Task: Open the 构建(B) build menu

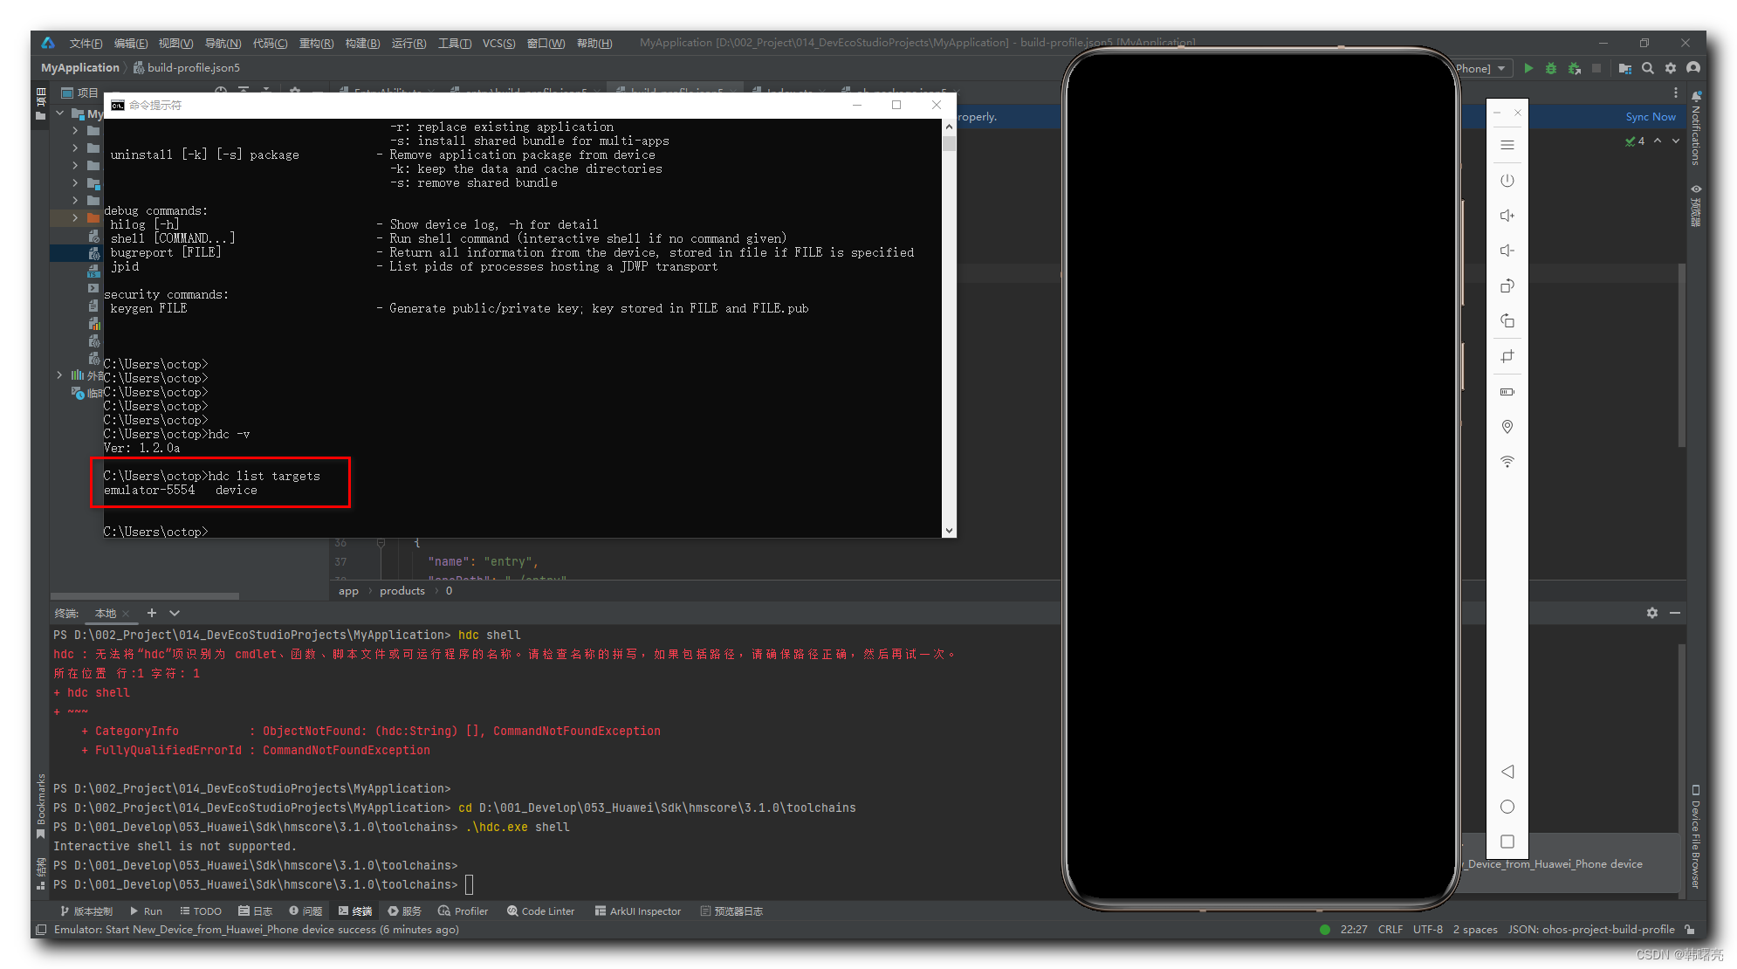Action: tap(362, 43)
